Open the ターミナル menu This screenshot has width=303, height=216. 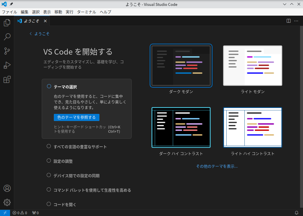pos(86,12)
